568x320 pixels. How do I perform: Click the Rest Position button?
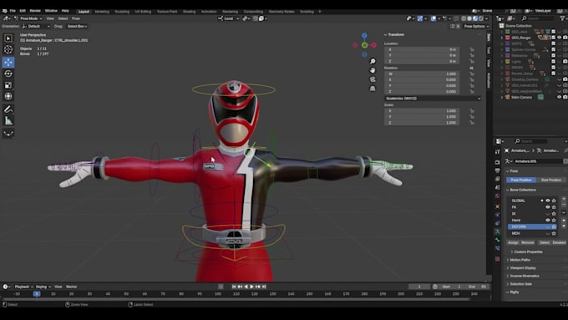550,180
